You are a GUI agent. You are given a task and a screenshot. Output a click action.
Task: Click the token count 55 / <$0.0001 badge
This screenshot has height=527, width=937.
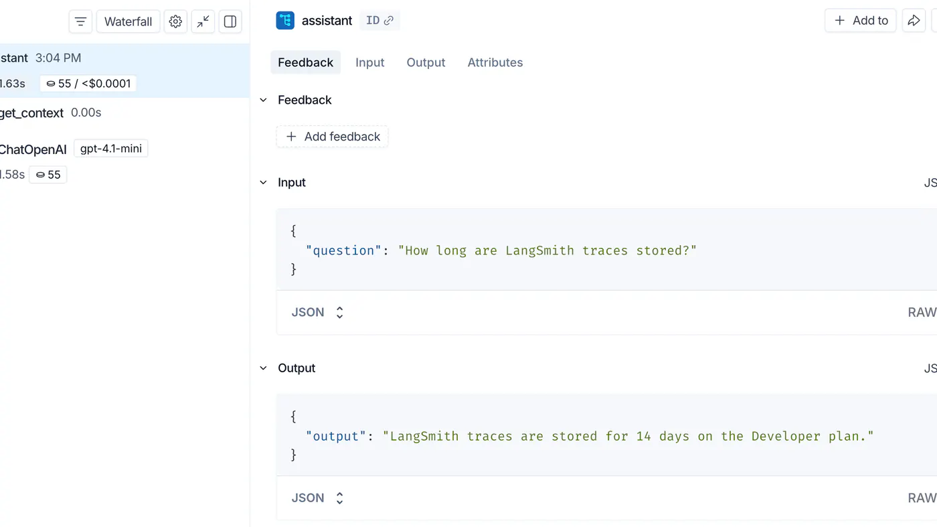(x=88, y=84)
